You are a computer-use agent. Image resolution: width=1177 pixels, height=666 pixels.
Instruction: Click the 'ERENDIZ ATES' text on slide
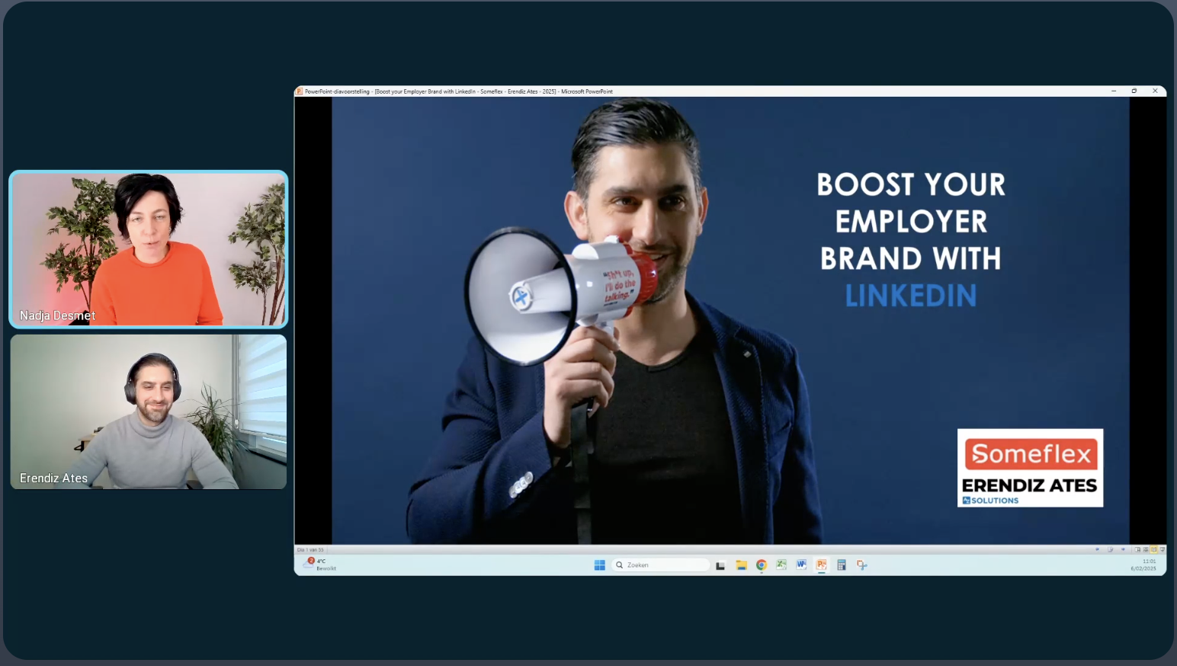[1029, 485]
